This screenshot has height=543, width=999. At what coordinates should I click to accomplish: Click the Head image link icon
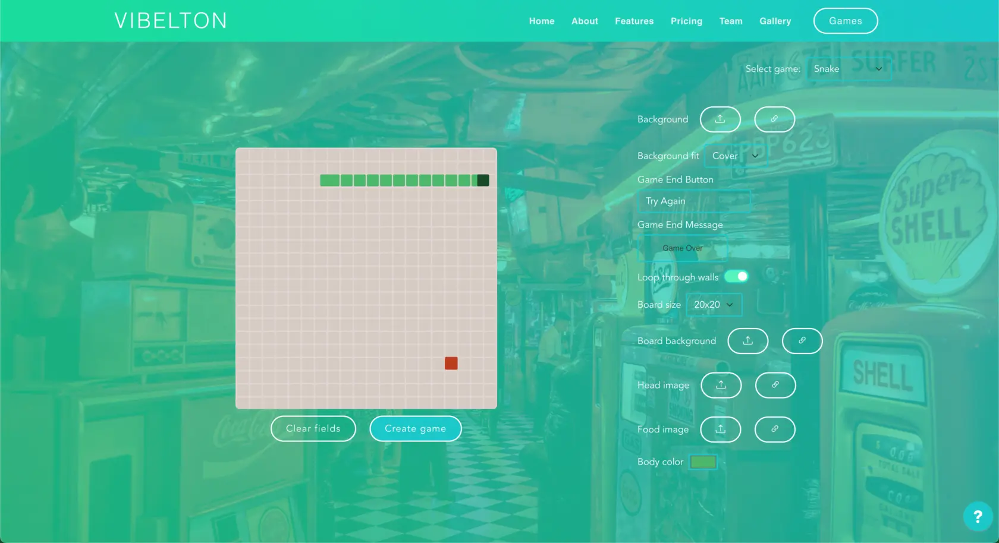tap(775, 385)
